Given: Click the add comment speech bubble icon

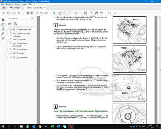Looking at the screenshot, I should click(109, 13).
